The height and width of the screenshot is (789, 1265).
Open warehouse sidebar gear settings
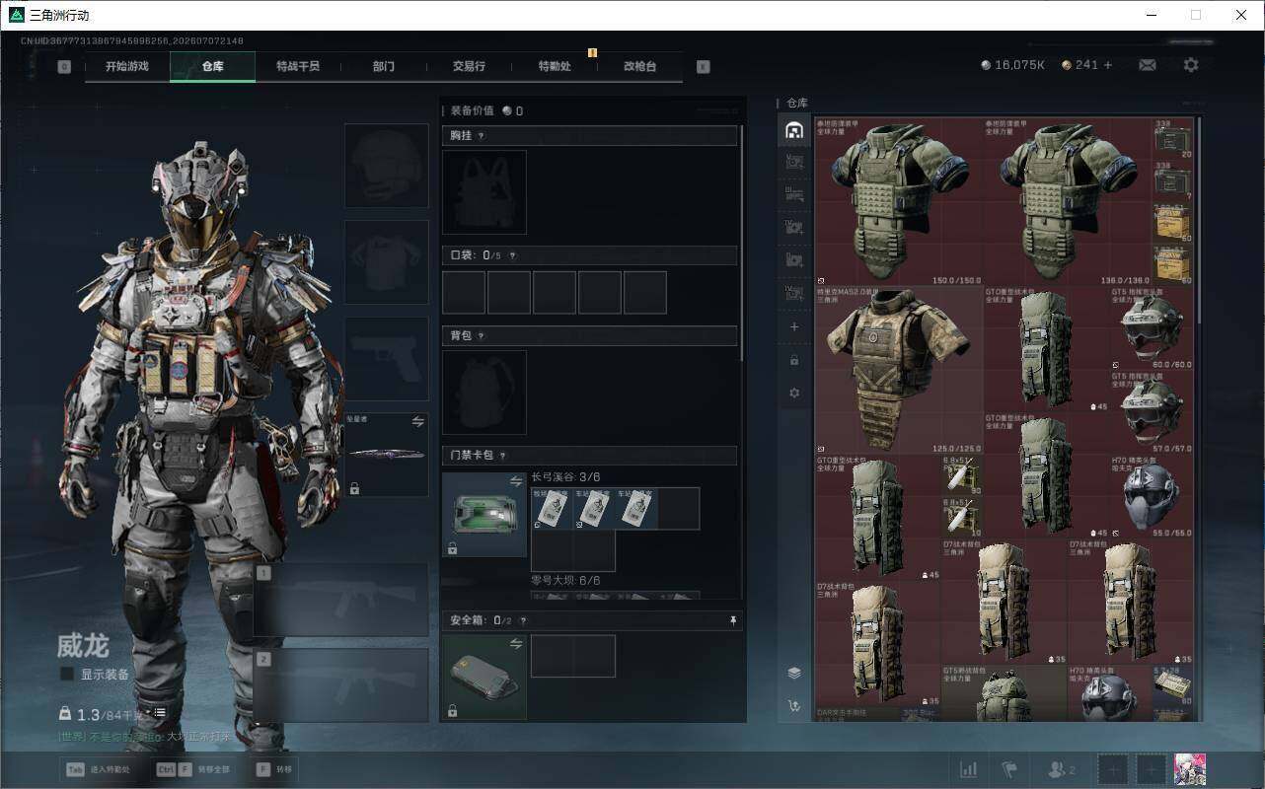794,393
